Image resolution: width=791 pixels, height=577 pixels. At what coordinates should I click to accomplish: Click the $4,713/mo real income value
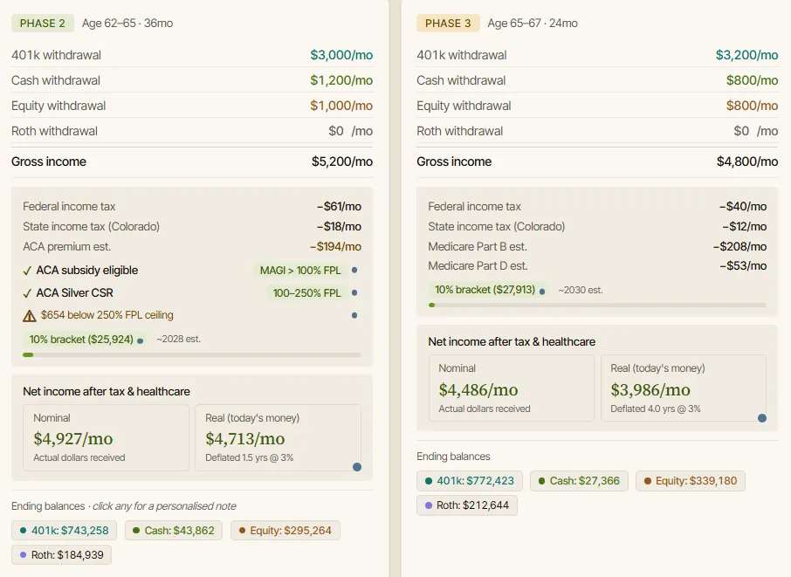245,439
